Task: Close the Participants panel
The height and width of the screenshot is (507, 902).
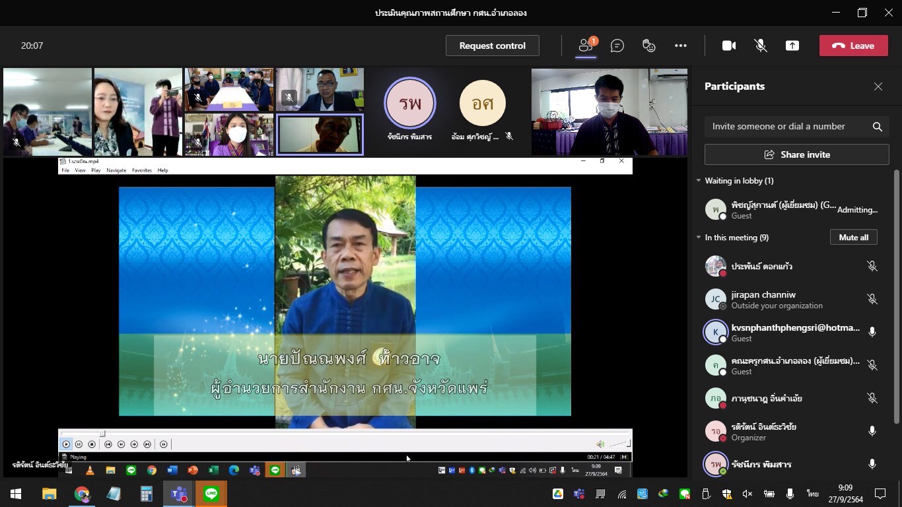Action: tap(878, 86)
